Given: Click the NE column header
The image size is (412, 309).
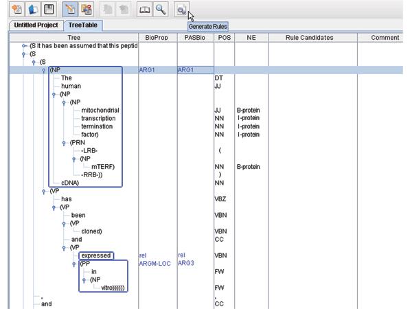Looking at the screenshot, I should (251, 38).
